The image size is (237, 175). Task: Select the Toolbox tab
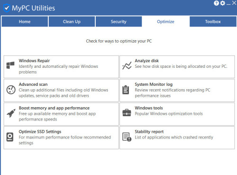(213, 21)
